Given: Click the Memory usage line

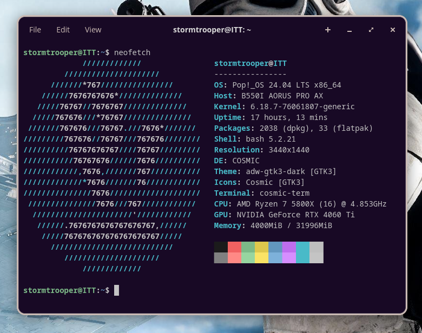Looking at the screenshot, I should 273,225.
